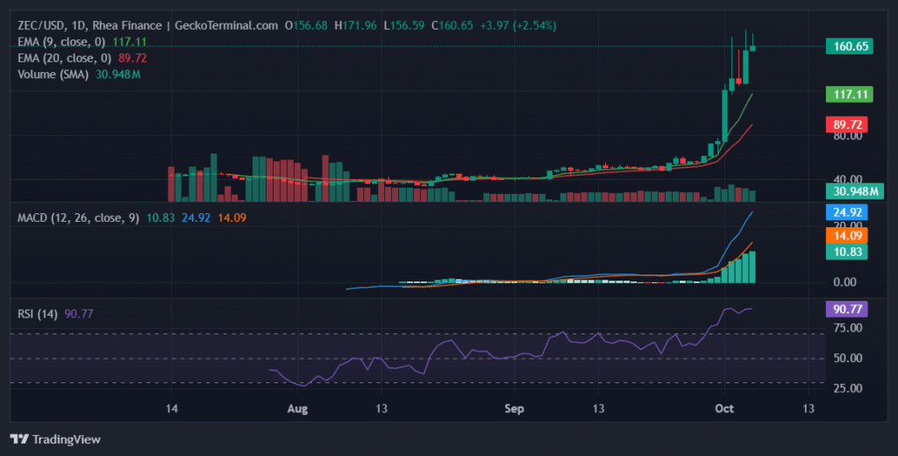Click the blue 24.92 MACD tag
Screen dimensions: 898x456
click(846, 212)
